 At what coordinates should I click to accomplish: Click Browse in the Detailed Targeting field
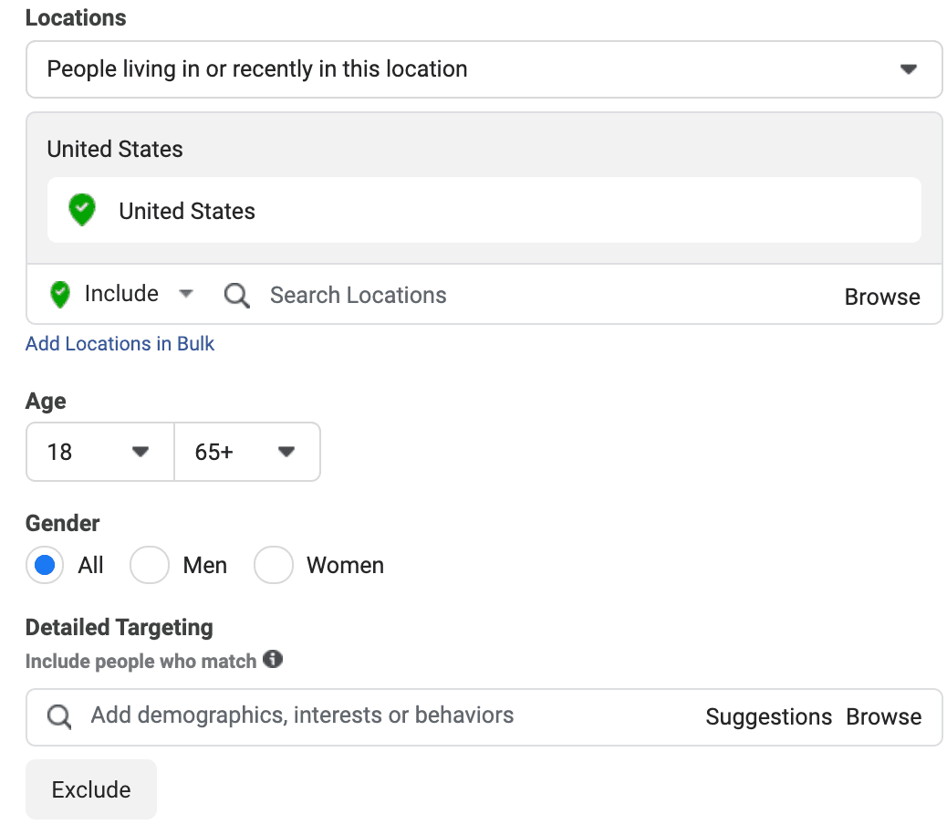(883, 717)
